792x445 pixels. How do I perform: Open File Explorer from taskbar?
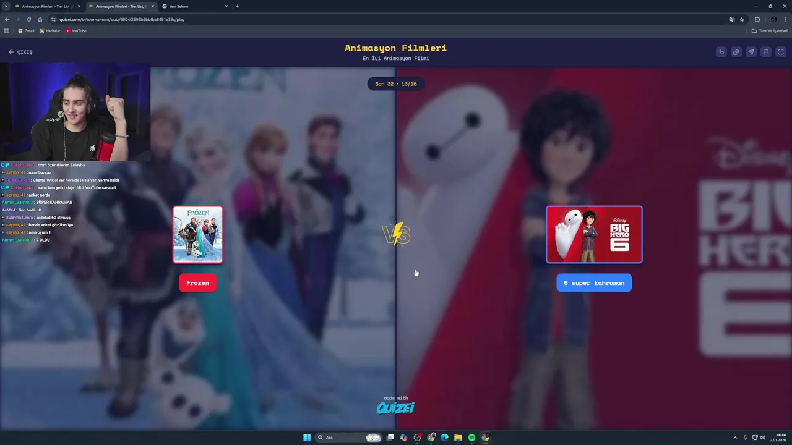point(458,438)
